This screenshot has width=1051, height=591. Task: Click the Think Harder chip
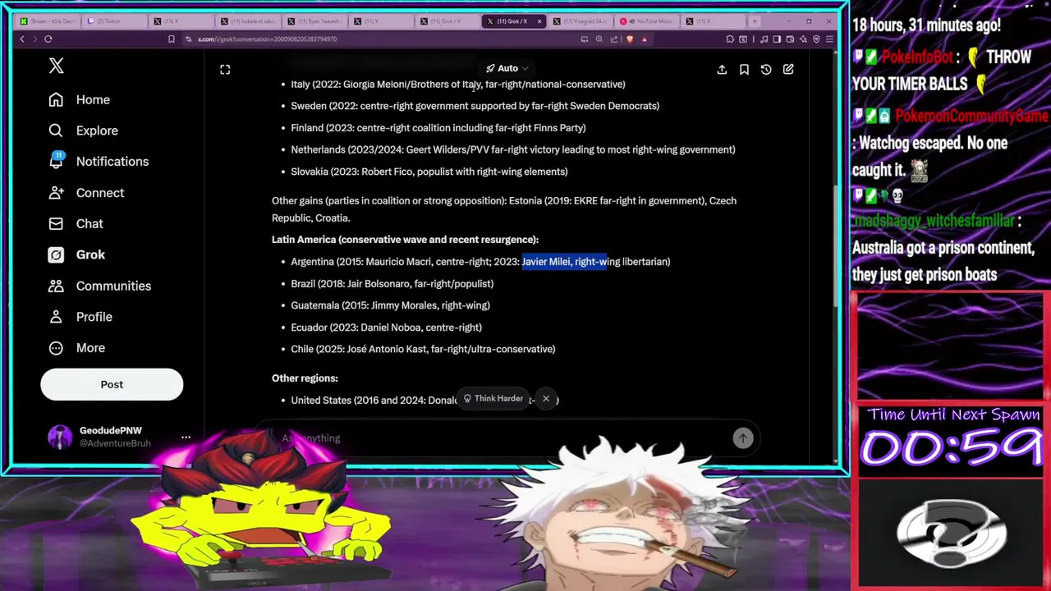493,399
